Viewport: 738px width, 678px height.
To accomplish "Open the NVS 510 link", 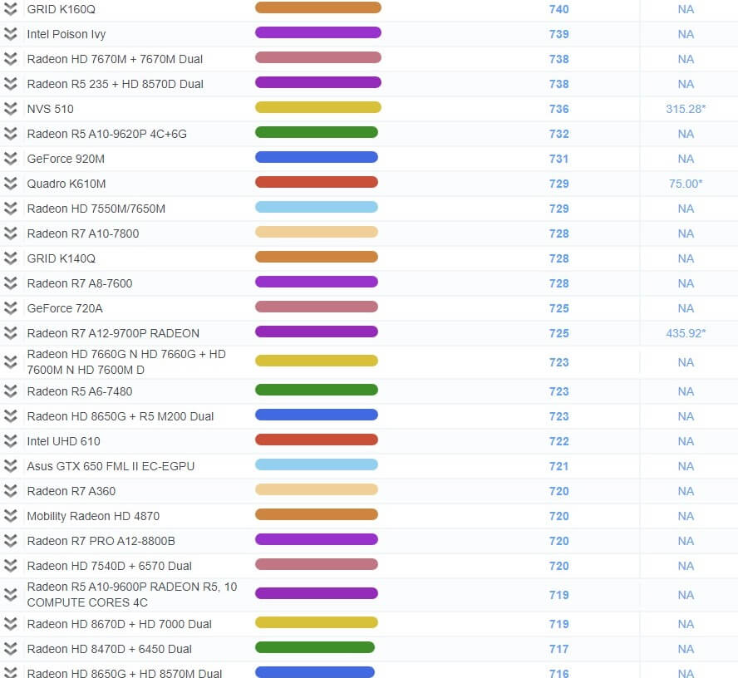I will coord(51,109).
